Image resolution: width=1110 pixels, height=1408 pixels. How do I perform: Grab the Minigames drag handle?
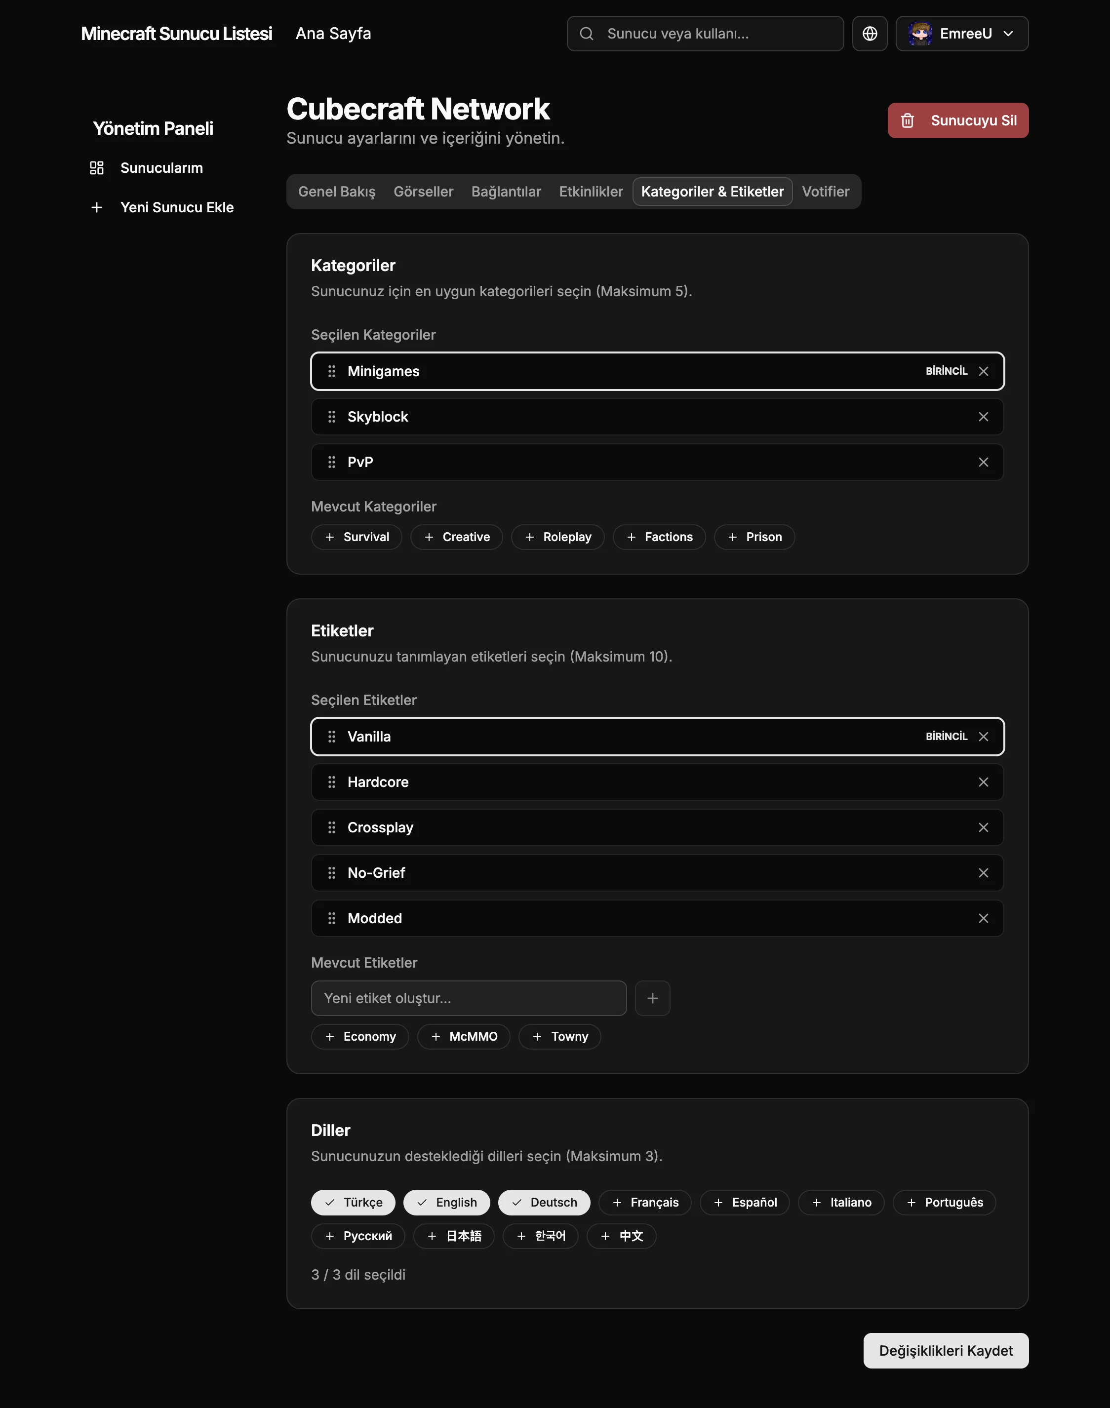click(332, 371)
